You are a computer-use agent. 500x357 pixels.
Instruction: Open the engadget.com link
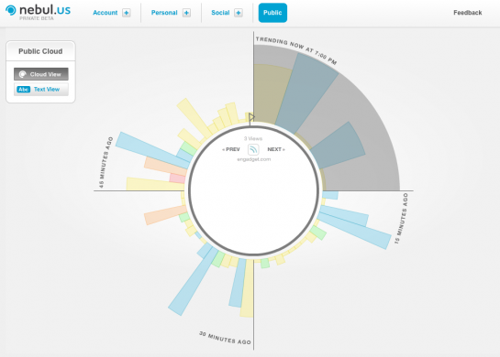click(254, 159)
